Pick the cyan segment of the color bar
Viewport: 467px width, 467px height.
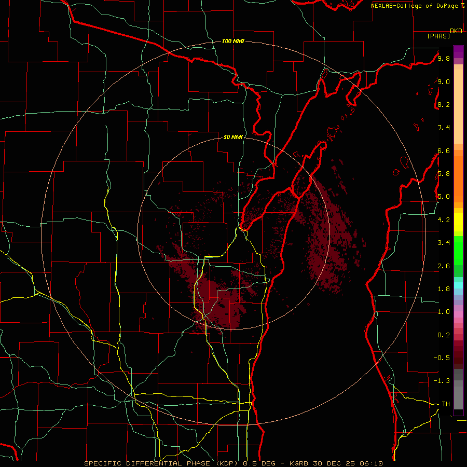(x=458, y=285)
